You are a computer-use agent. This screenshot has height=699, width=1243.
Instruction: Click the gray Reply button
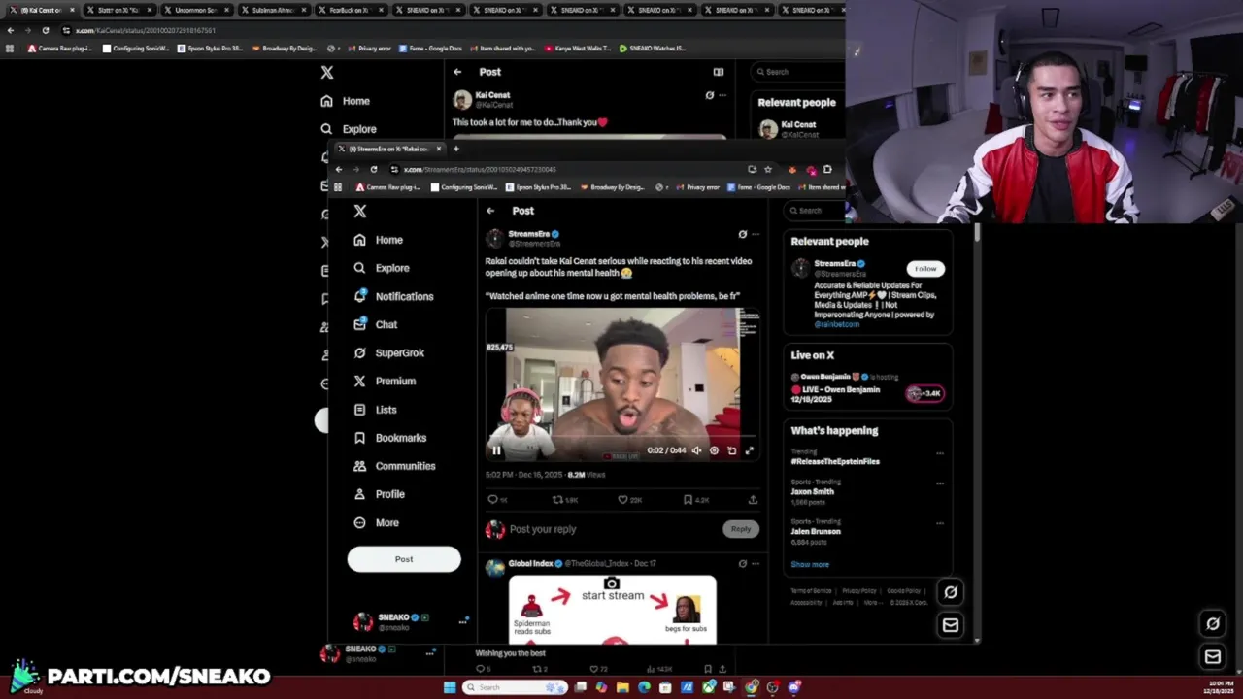[x=741, y=529]
